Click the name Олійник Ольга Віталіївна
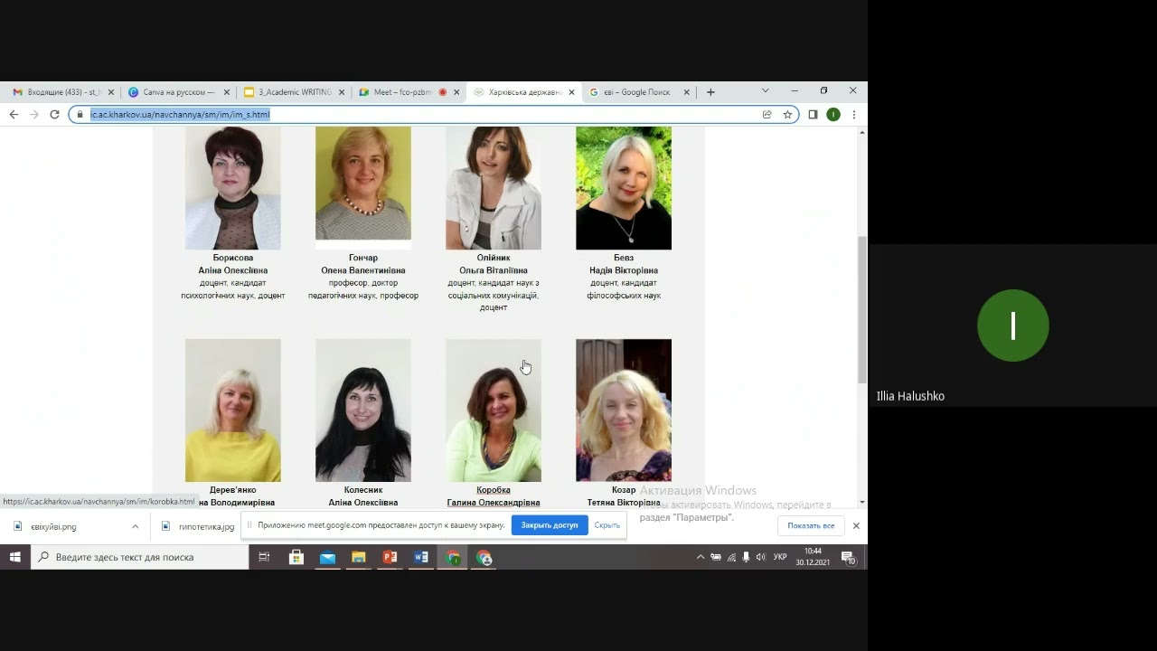Viewport: 1157px width, 651px height. (494, 264)
